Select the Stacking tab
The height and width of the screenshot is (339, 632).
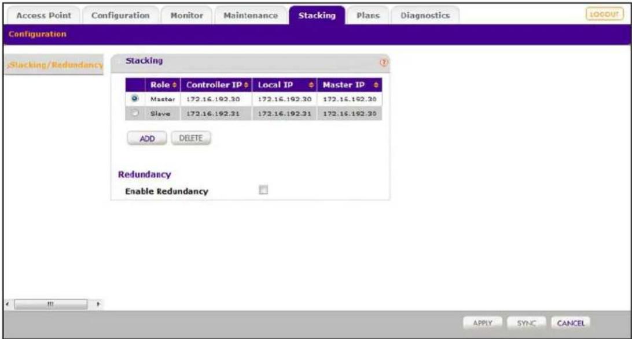[317, 15]
